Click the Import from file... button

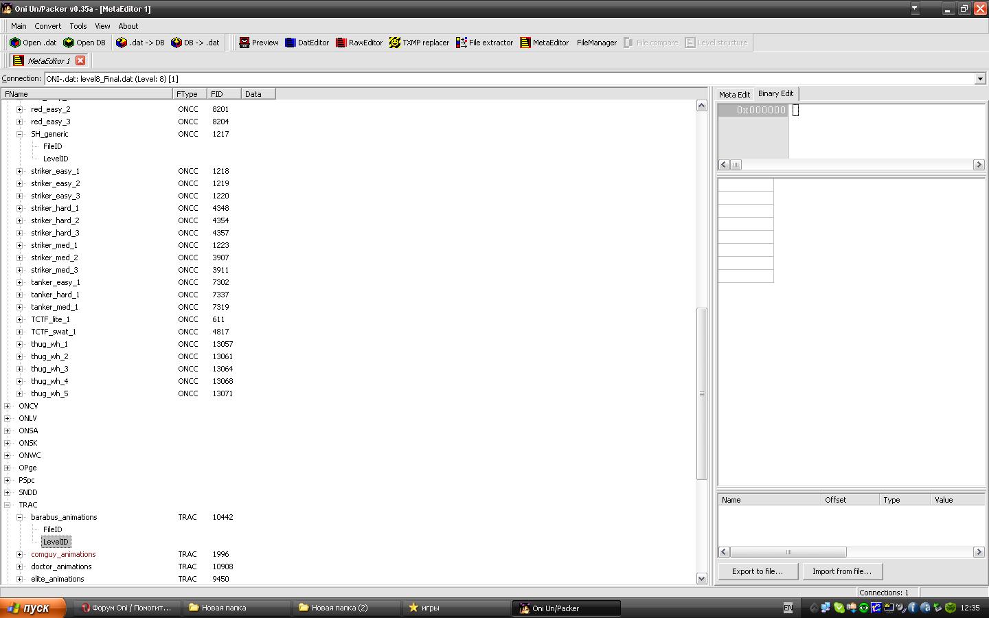coord(841,571)
